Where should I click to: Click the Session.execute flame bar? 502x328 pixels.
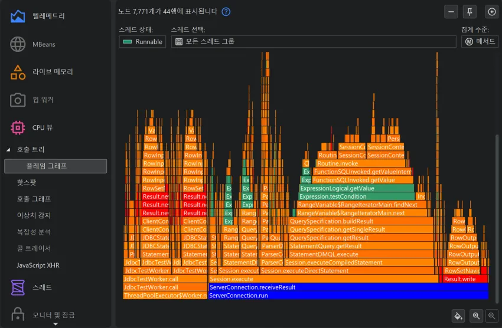(324, 279)
